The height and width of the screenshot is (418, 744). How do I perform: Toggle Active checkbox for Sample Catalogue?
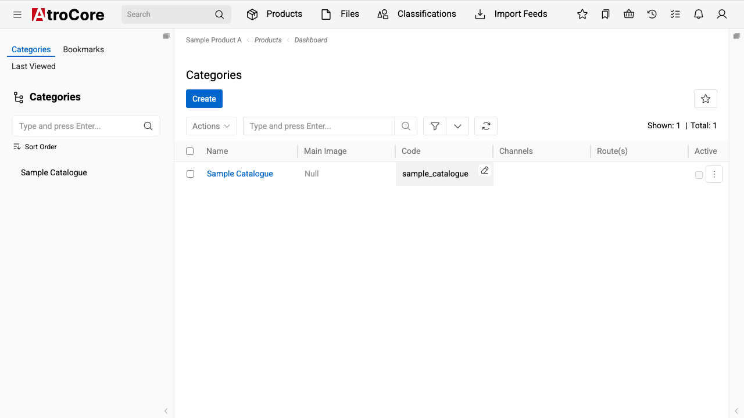pyautogui.click(x=699, y=175)
